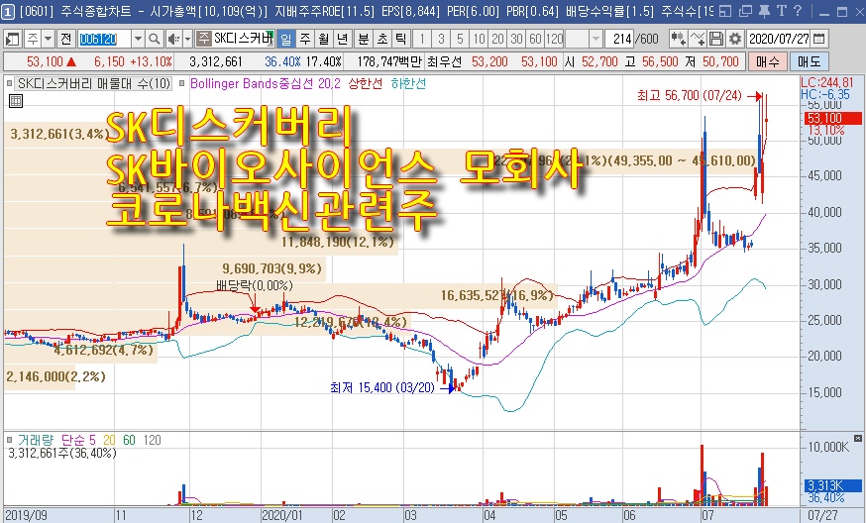
Task: Save chart with the floppy disk icon
Action: pyautogui.click(x=715, y=39)
